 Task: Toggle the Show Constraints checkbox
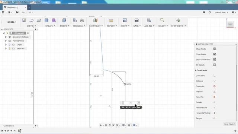pos(215,60)
